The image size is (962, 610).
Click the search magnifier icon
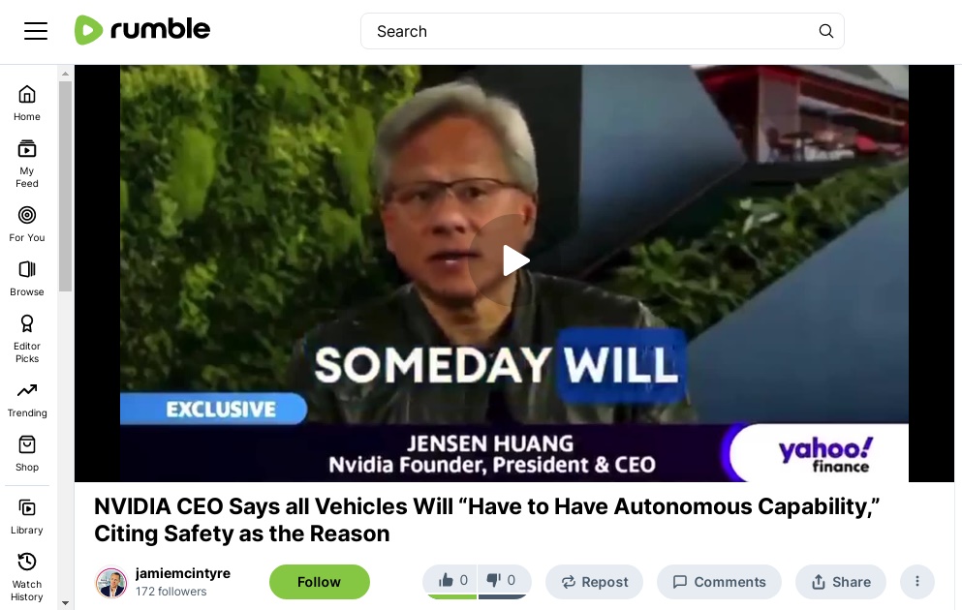click(x=825, y=31)
